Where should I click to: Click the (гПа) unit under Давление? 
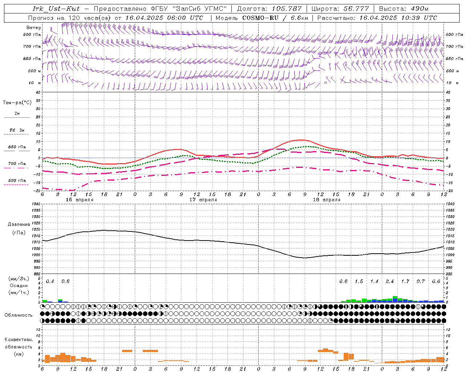tap(19, 233)
